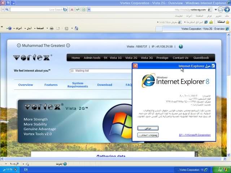This screenshot has width=231, height=173.
Task: Click the Add to Favorites Bar star
Action: (x=211, y=22)
